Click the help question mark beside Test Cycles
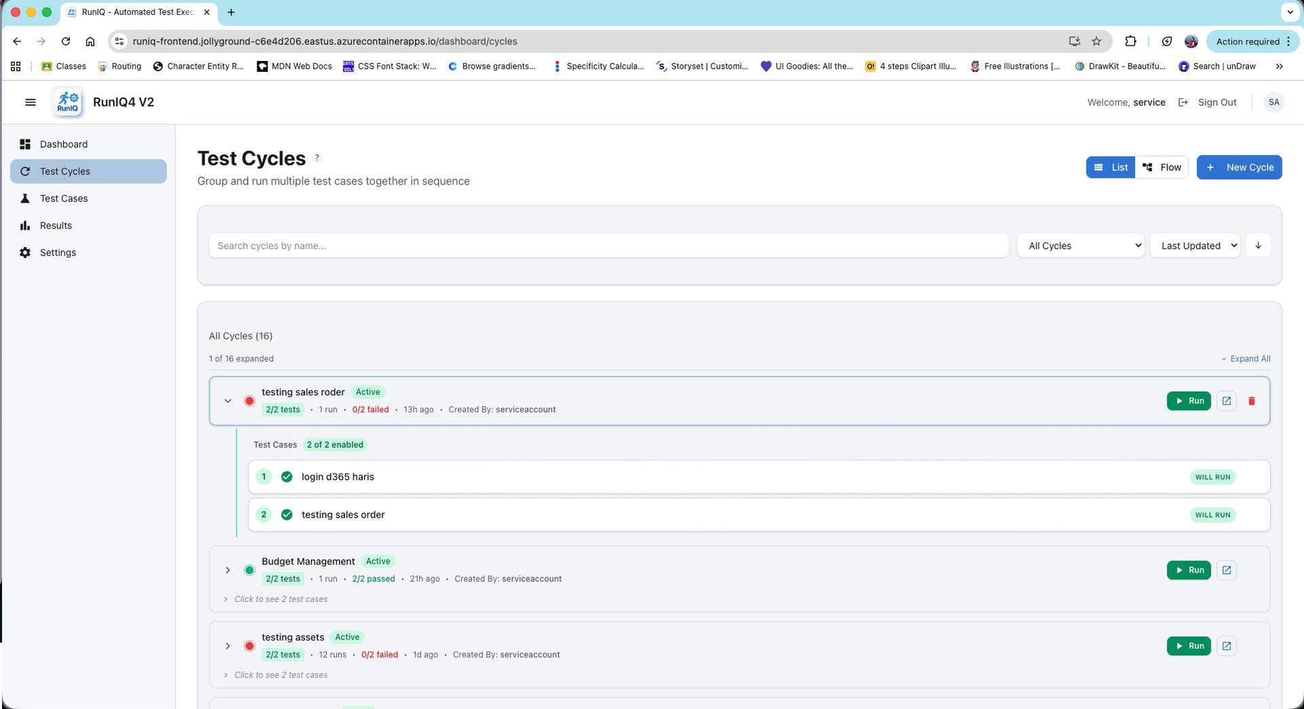Screen dimensions: 1304x709 click(x=316, y=158)
